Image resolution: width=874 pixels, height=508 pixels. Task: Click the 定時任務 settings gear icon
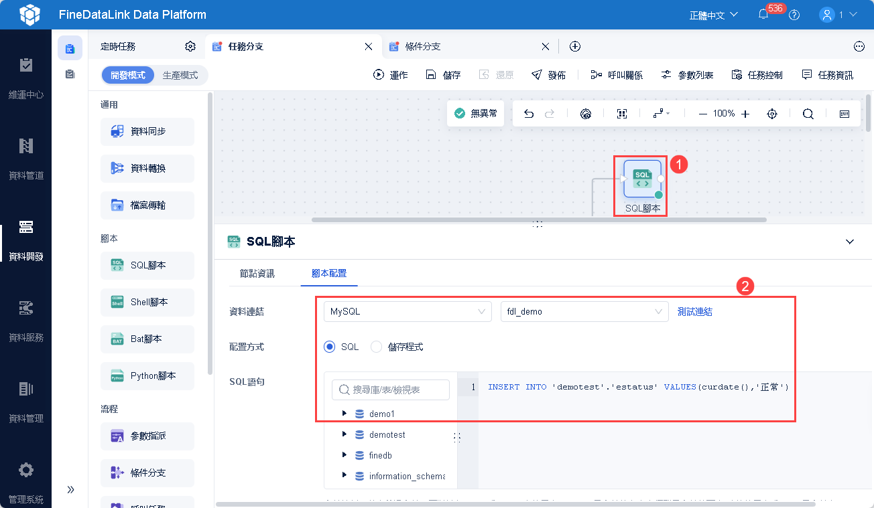click(190, 46)
